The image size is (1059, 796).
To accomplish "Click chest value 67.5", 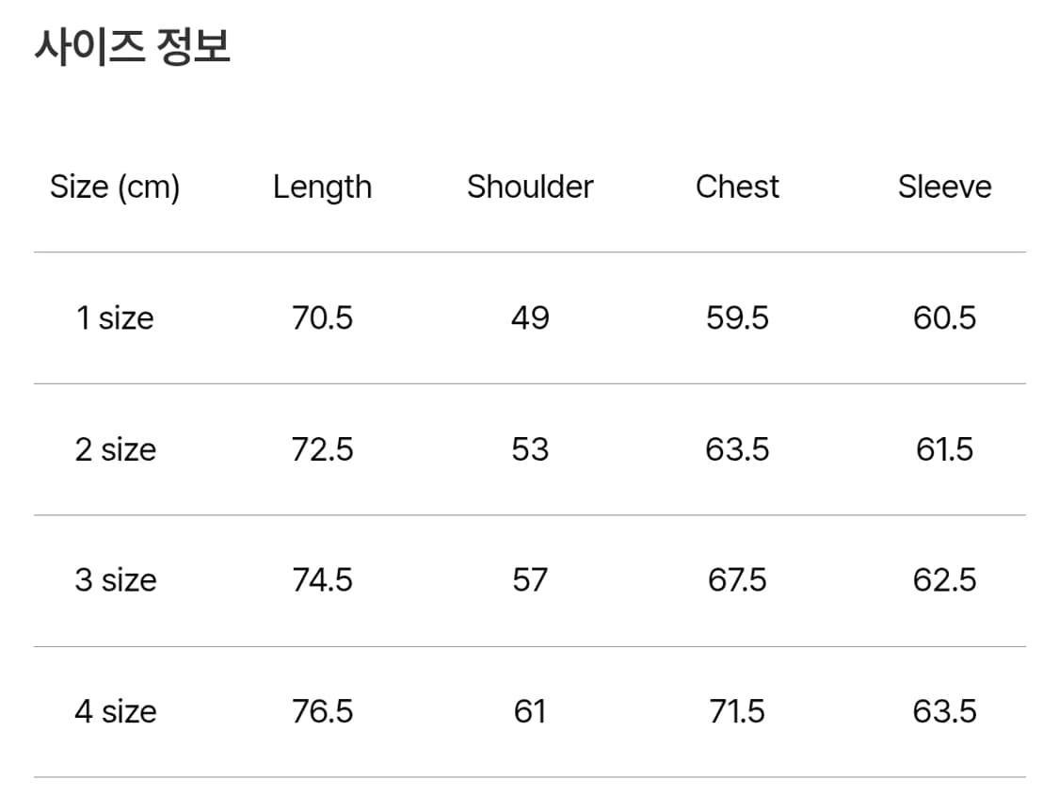I will pos(737,580).
